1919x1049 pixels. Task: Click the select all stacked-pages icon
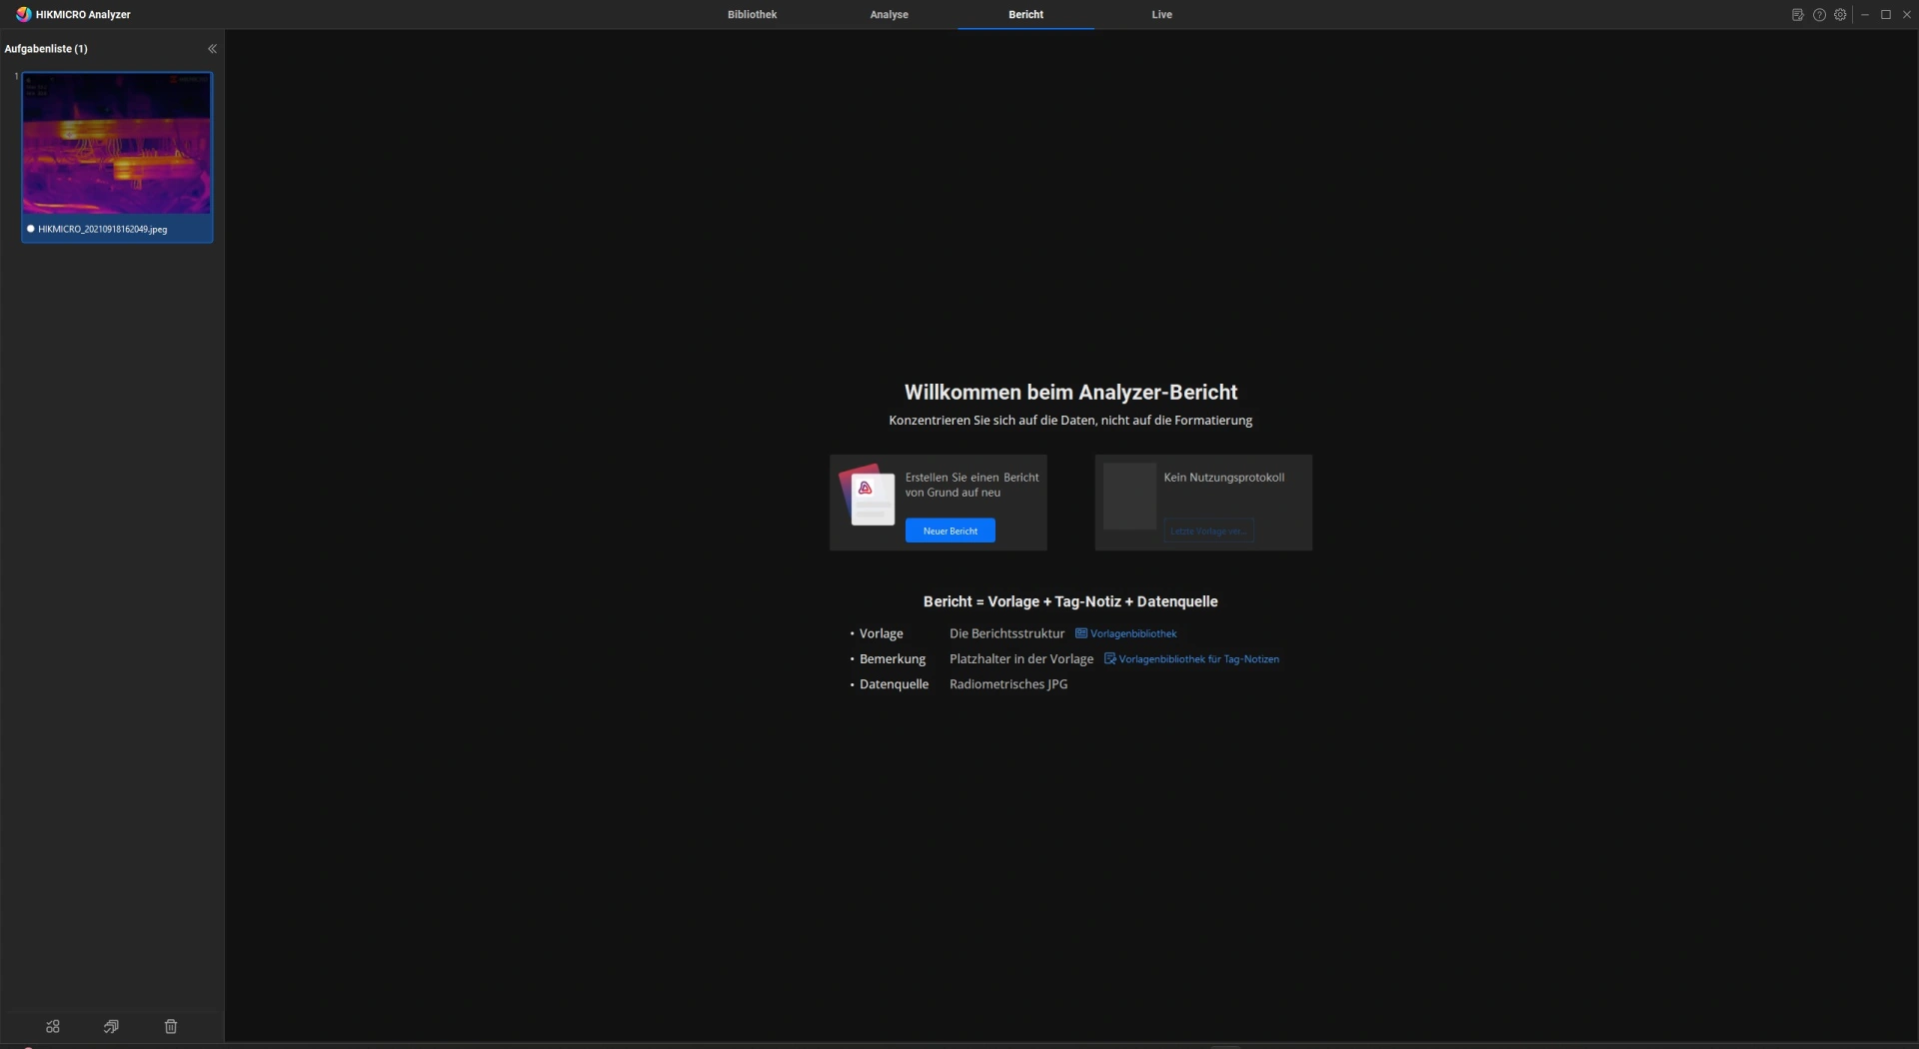(x=111, y=1026)
